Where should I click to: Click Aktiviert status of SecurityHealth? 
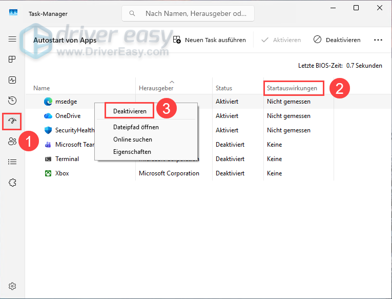[227, 130]
